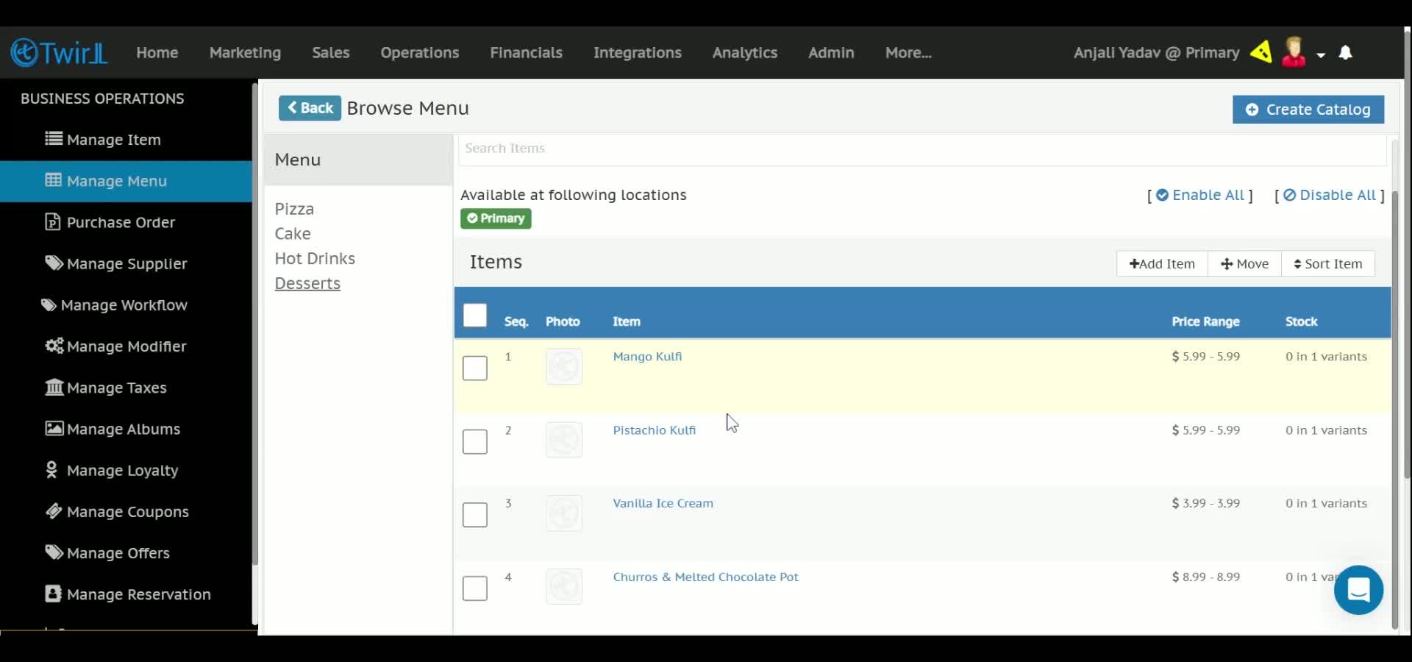Select Manage Menu sidebar entry
This screenshot has height=662, width=1412.
point(126,181)
